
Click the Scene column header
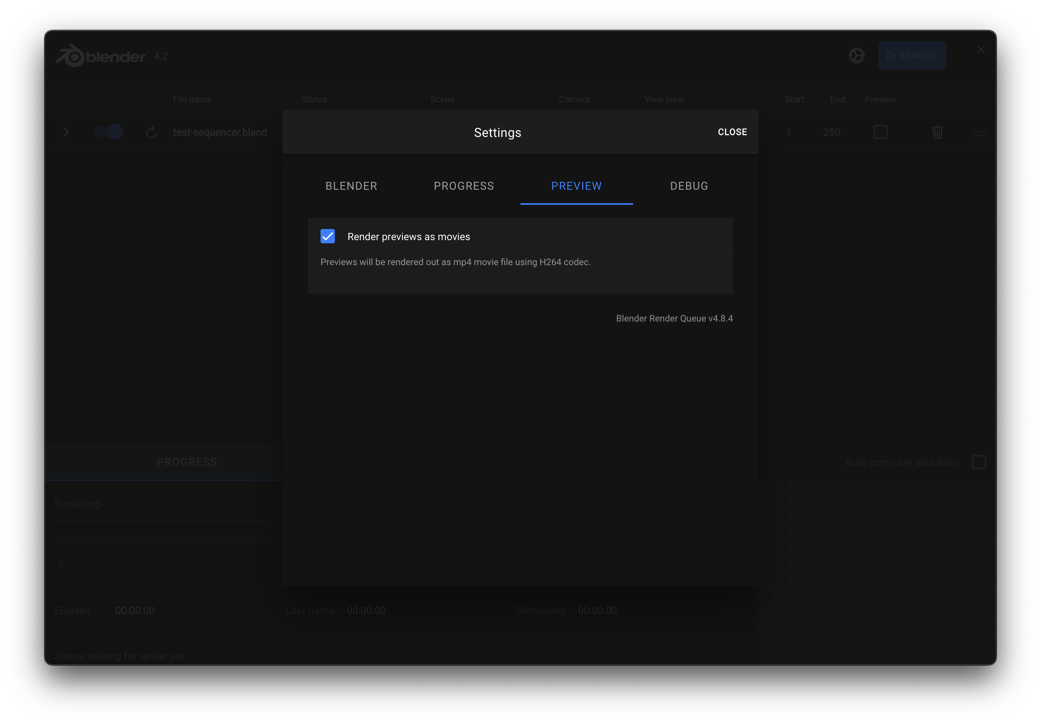click(x=442, y=99)
